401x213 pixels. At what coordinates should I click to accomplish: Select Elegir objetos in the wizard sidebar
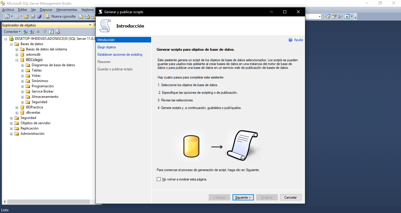[107, 47]
